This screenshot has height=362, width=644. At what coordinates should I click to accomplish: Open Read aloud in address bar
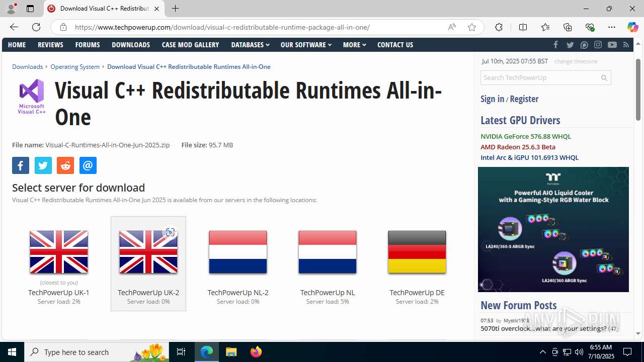click(x=452, y=27)
